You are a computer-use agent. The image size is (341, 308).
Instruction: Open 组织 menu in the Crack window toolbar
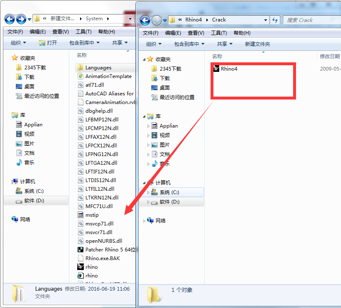pyautogui.click(x=154, y=44)
